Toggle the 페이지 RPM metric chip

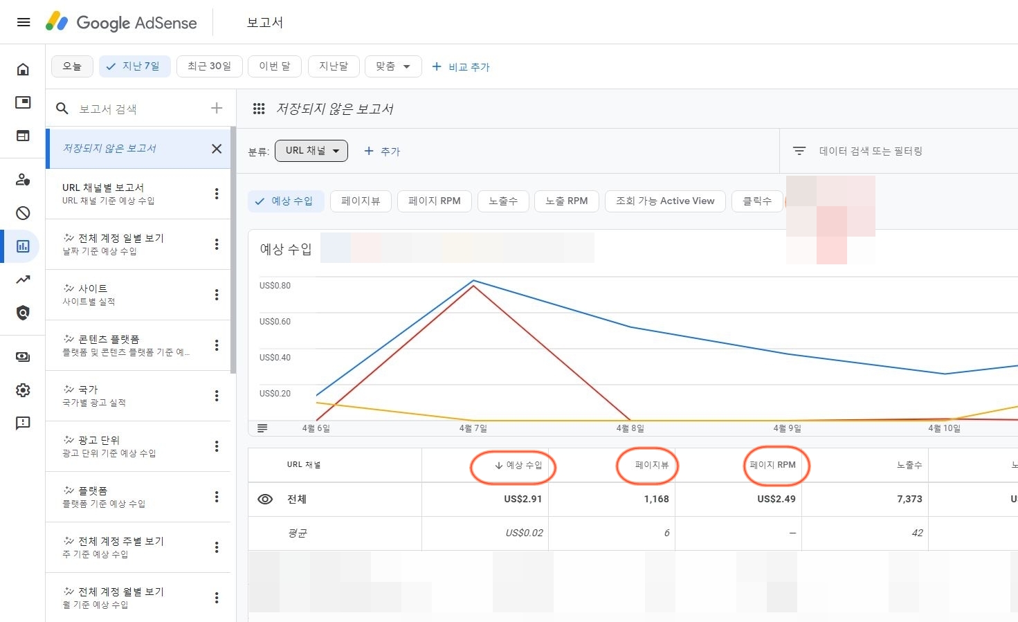pos(435,201)
